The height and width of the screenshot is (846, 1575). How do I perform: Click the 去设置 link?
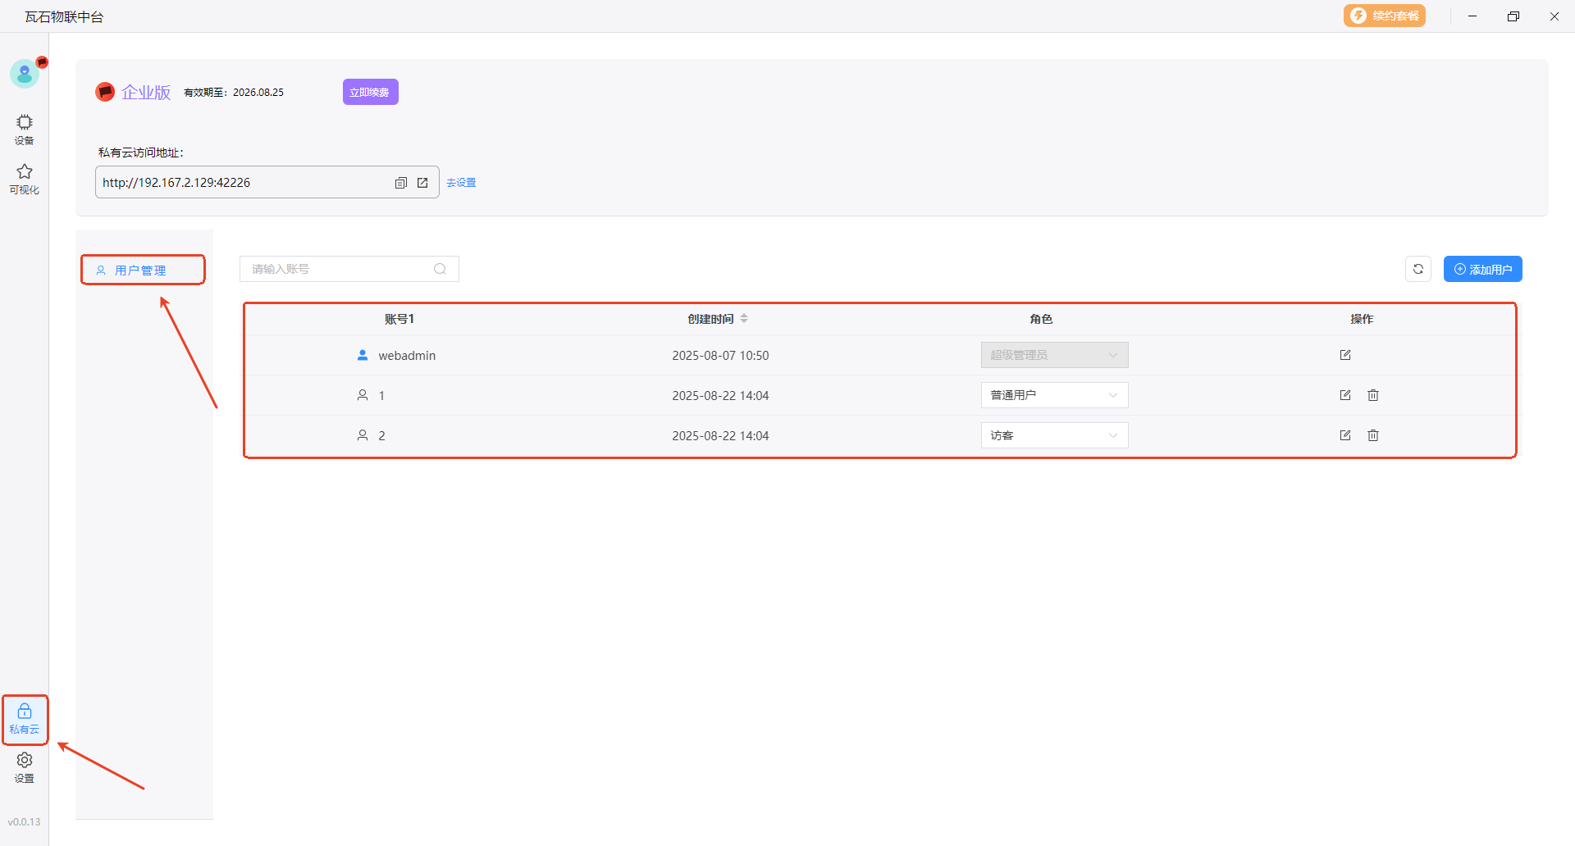point(461,183)
